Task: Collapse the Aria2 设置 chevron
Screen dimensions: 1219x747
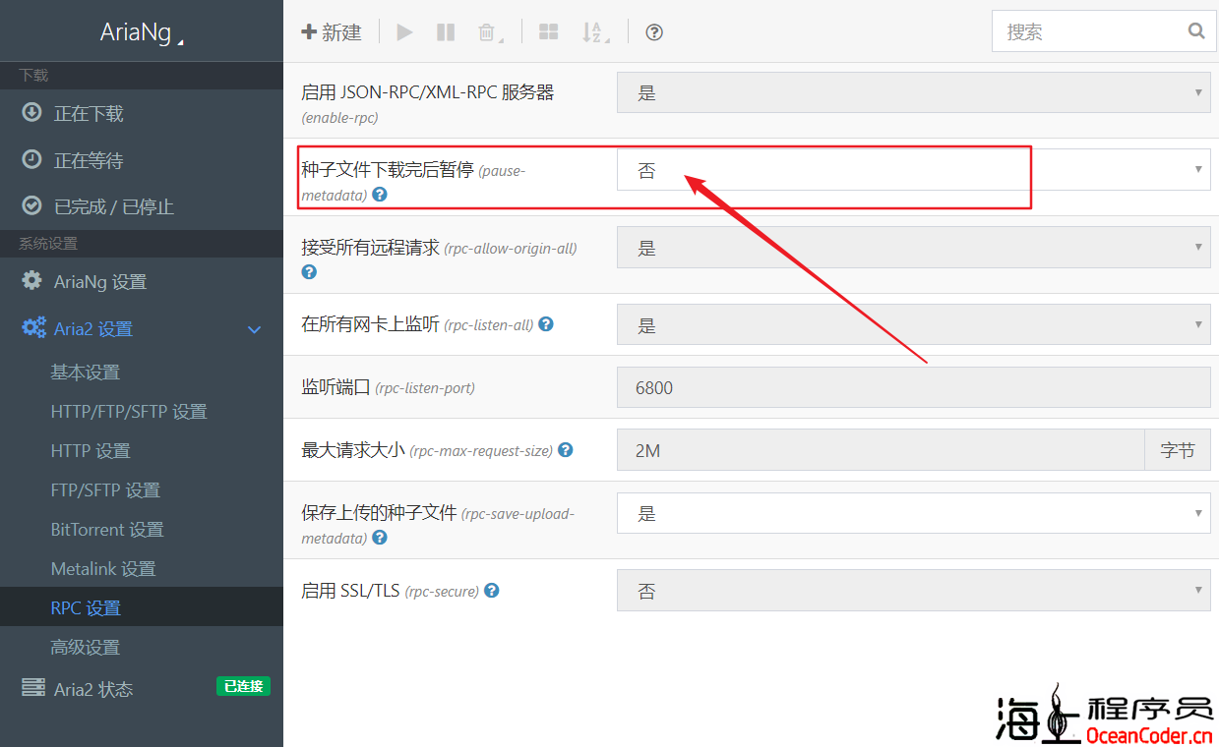Action: coord(255,329)
